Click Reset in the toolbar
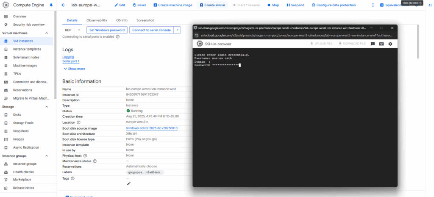Screen dimensions: 434x197 pos(139,5)
